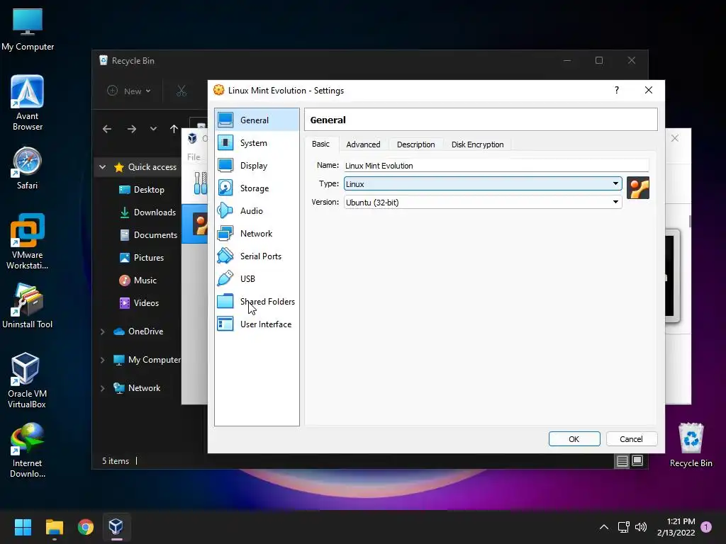
Task: Open the General settings category
Action: 257,120
